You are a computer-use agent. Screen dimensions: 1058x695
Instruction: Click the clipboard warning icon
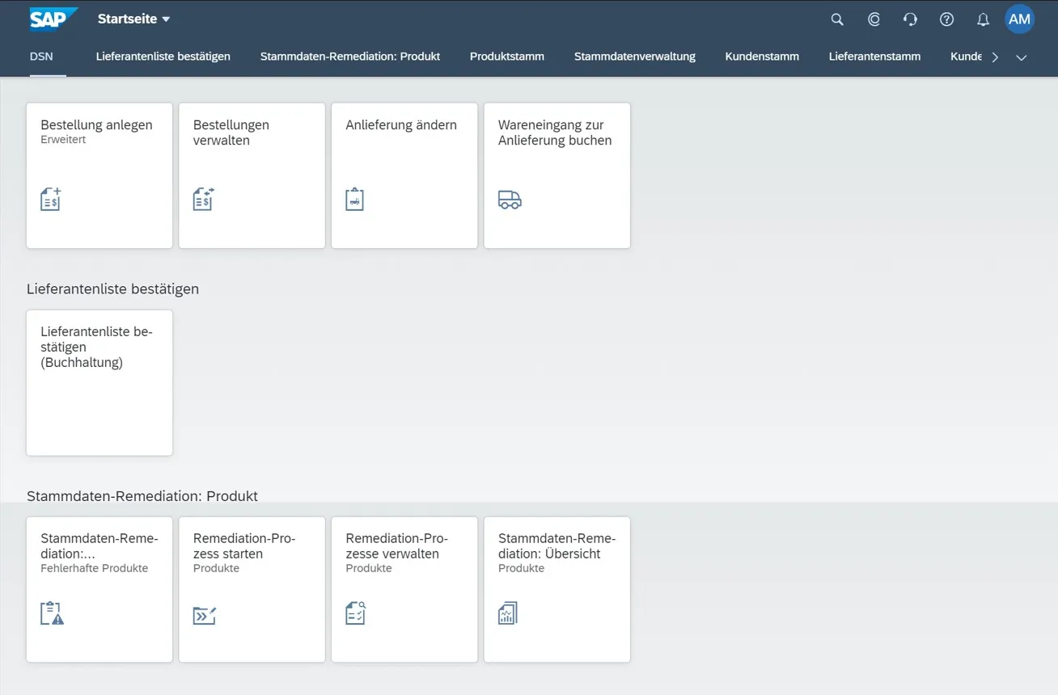52,613
